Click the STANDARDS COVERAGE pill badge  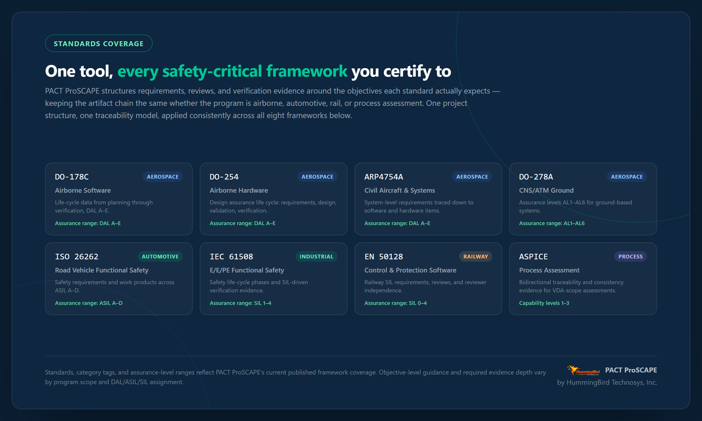pyautogui.click(x=99, y=44)
